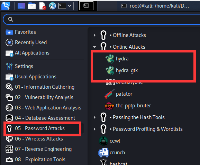Image resolution: width=200 pixels, height=165 pixels.
Task: Open the text editor panel icon
Action: pyautogui.click(x=42, y=6)
